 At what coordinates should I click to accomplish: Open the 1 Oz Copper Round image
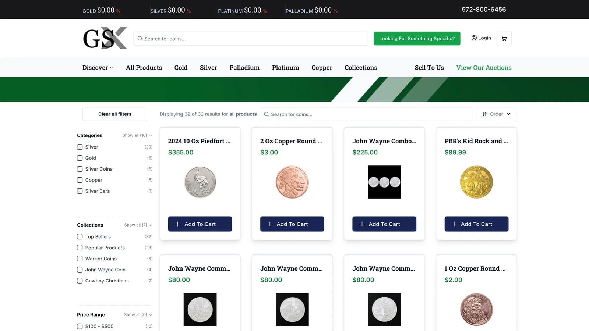[476, 309]
